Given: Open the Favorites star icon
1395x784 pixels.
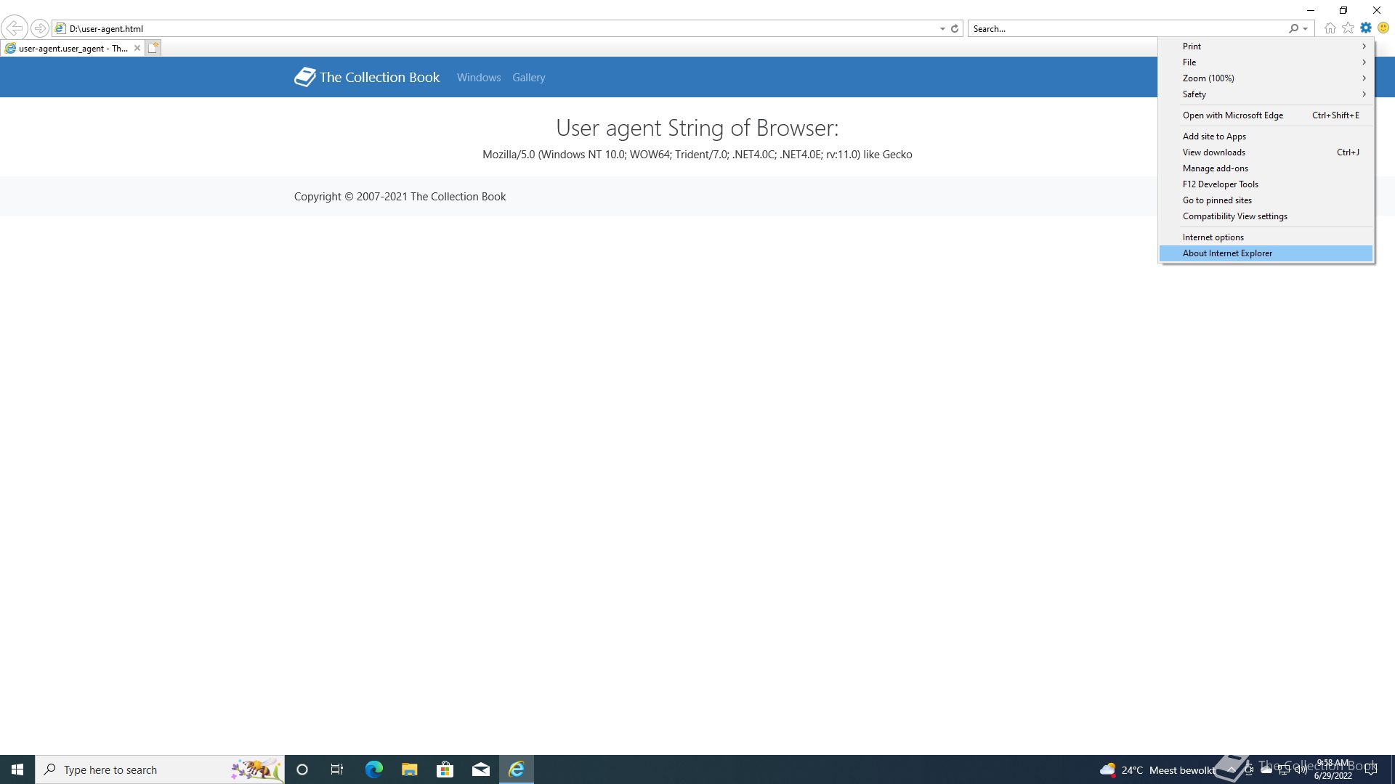Looking at the screenshot, I should [1348, 28].
